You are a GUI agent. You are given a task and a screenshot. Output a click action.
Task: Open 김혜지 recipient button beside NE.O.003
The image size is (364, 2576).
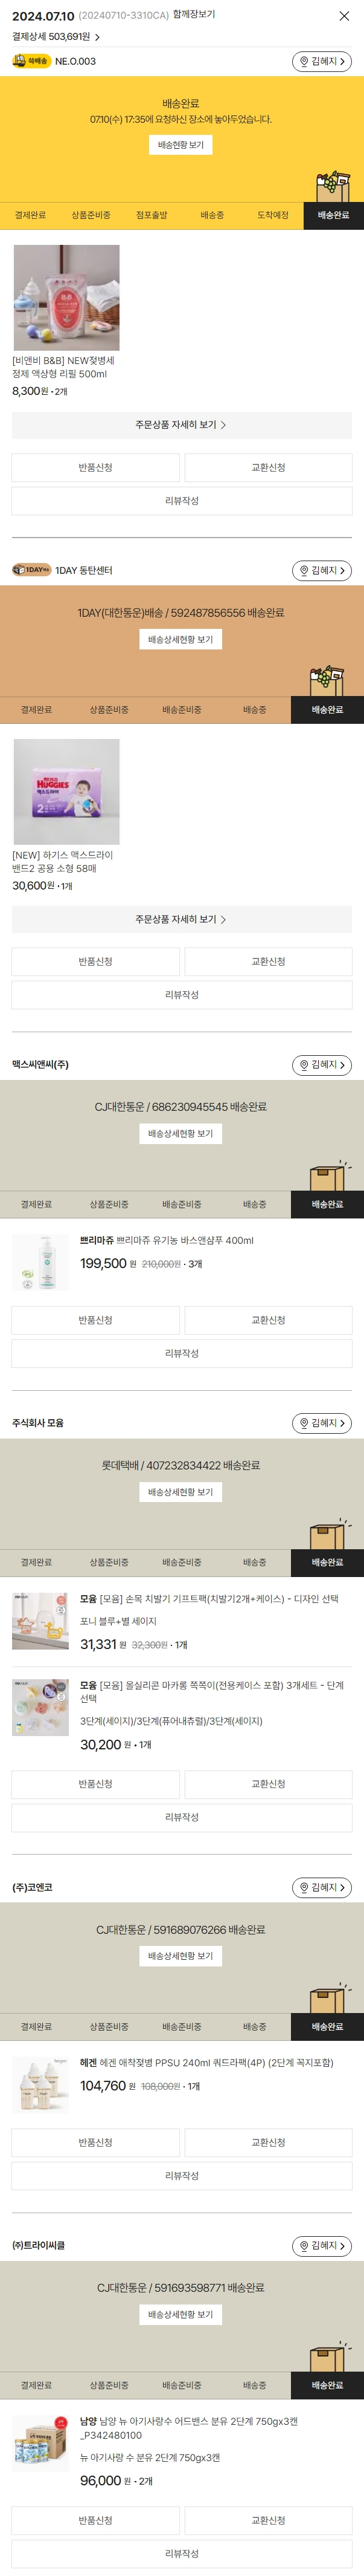pos(321,62)
